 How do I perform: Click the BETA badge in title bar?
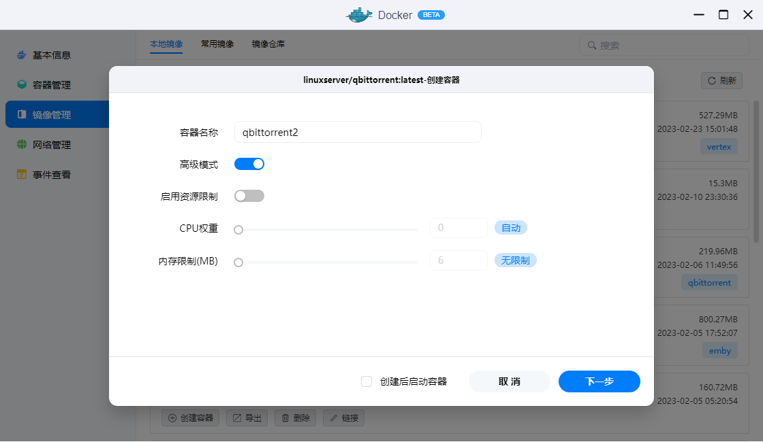(x=431, y=15)
